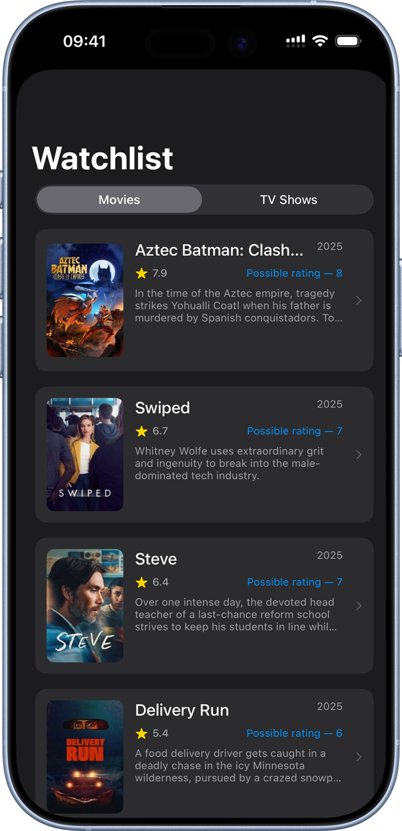Open the chevron on the Swiped card
The width and height of the screenshot is (402, 831).
click(359, 455)
